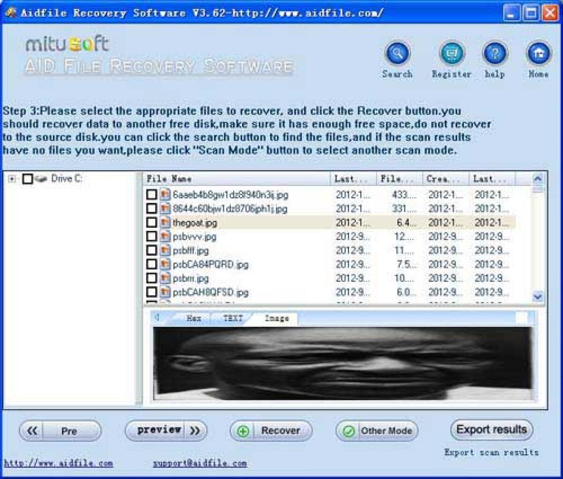Click the green plus Recover icon
The width and height of the screenshot is (563, 479).
coord(243,431)
